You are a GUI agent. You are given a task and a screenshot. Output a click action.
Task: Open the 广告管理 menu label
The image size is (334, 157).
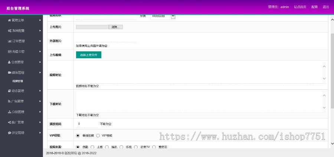pyautogui.click(x=17, y=101)
